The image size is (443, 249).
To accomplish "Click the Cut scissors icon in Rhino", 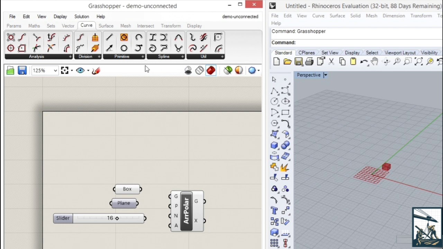I will 331,62.
